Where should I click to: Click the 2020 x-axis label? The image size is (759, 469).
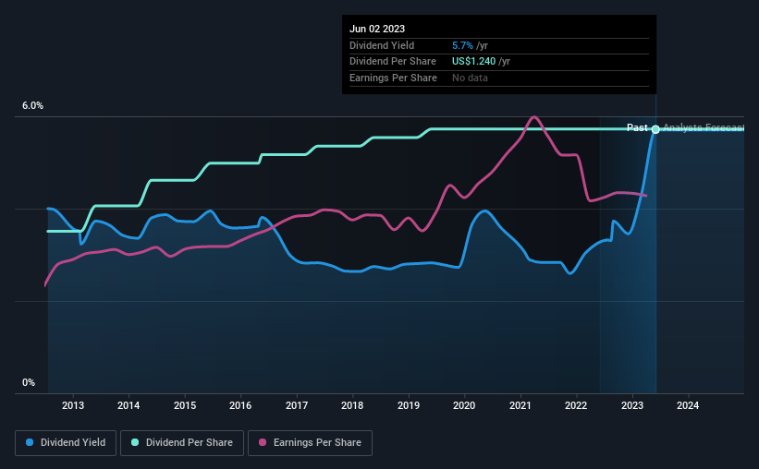click(x=464, y=405)
